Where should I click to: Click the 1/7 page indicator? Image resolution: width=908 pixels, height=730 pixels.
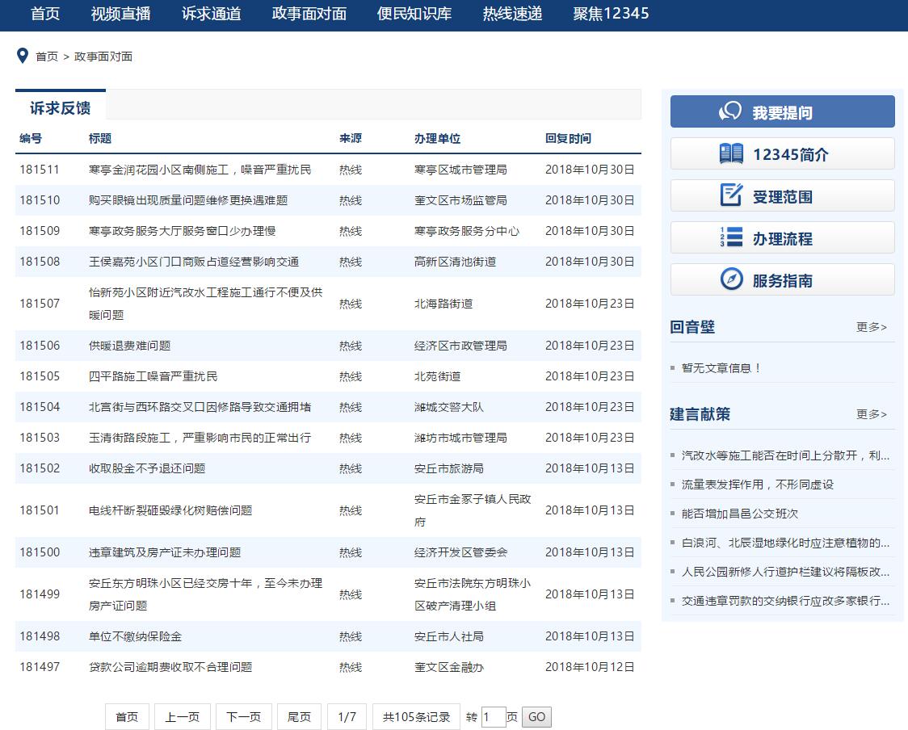click(x=347, y=717)
